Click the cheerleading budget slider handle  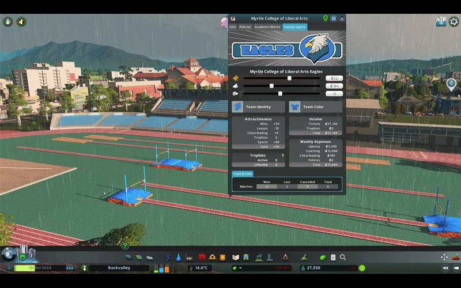coord(280,93)
